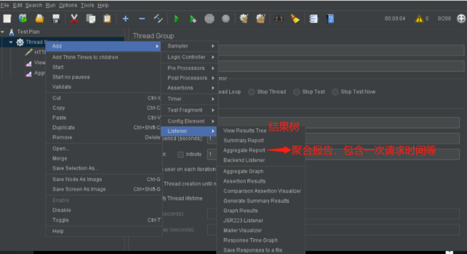Check the Infinite loop checkbox
The height and width of the screenshot is (254, 467).
tap(181, 154)
